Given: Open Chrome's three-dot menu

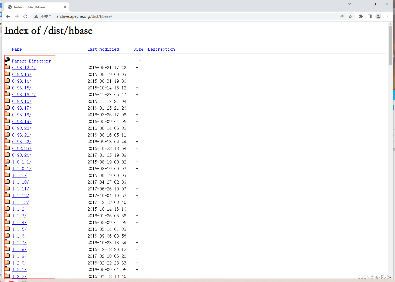Looking at the screenshot, I should click(x=387, y=16).
